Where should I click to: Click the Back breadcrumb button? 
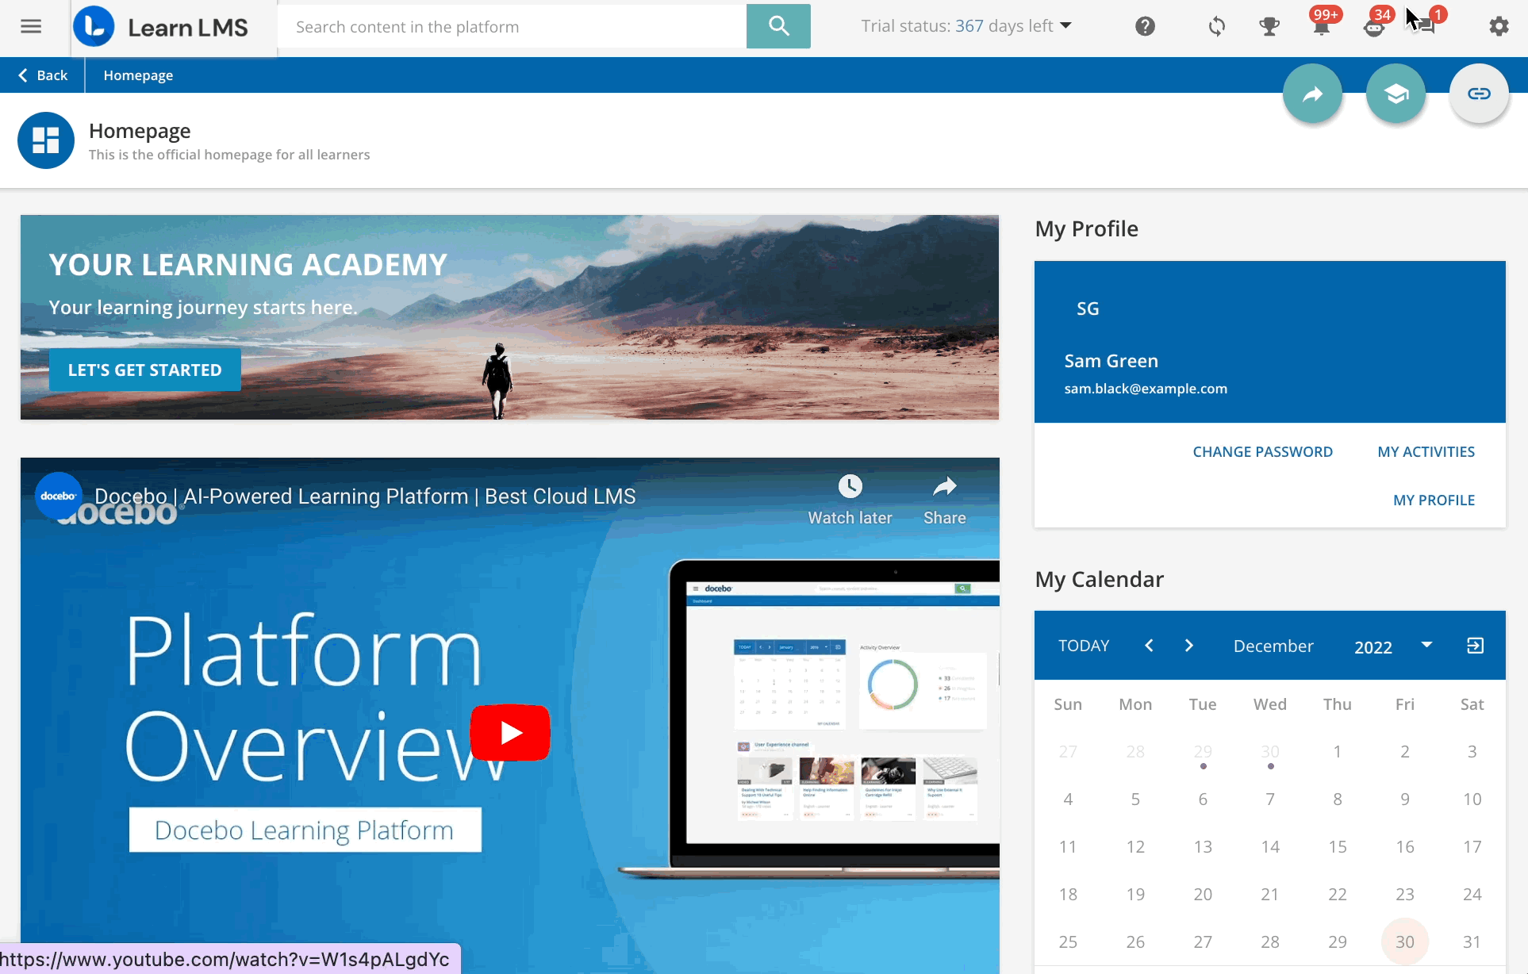[x=43, y=75]
